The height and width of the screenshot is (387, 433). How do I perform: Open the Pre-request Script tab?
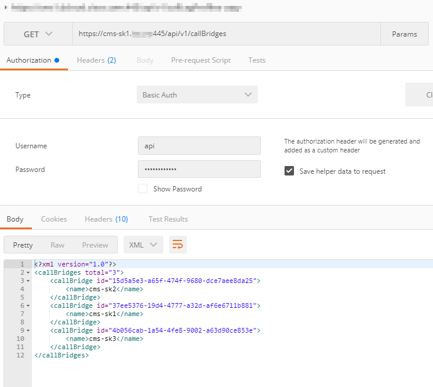pyautogui.click(x=201, y=60)
